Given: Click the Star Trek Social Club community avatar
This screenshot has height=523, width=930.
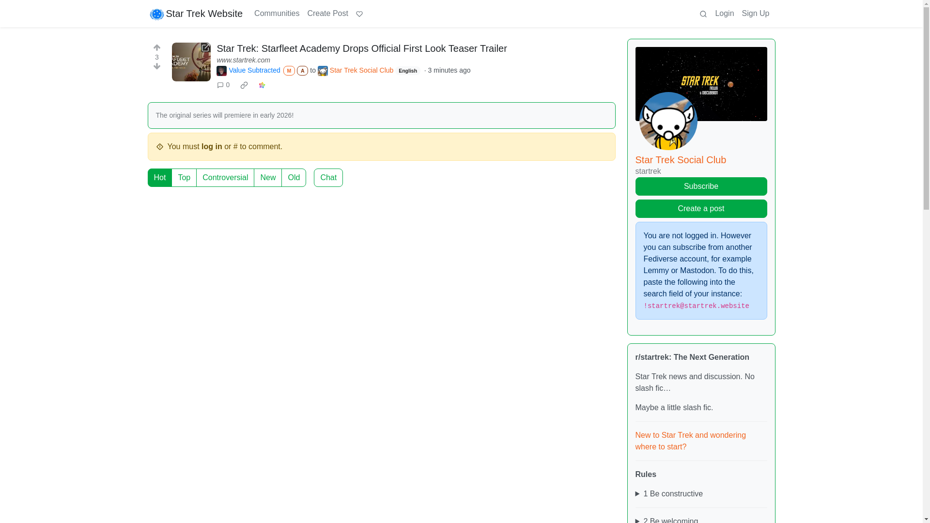Looking at the screenshot, I should coord(323,71).
